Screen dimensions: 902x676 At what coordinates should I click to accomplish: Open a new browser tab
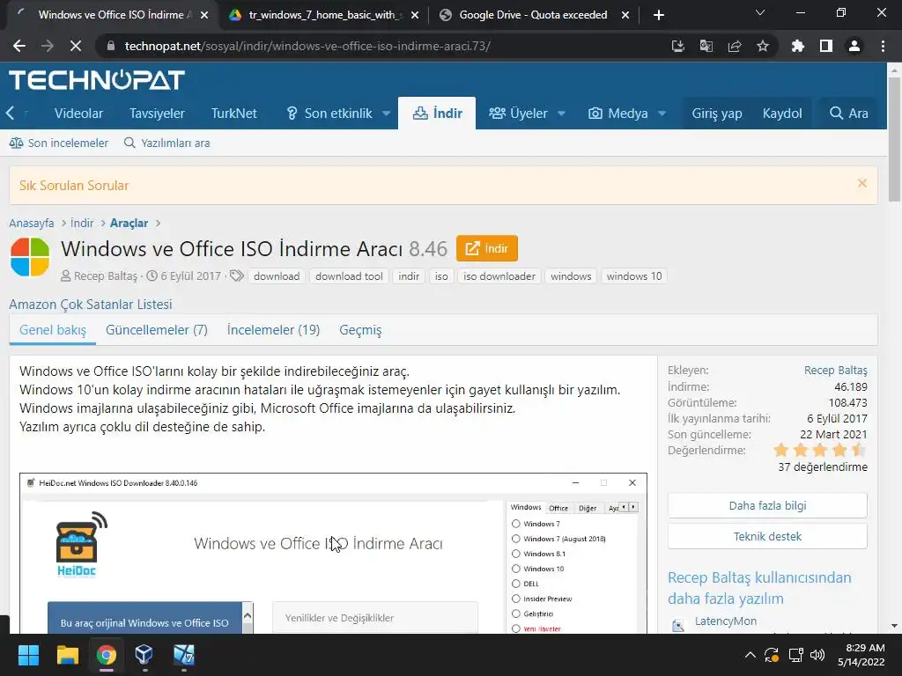pos(659,15)
